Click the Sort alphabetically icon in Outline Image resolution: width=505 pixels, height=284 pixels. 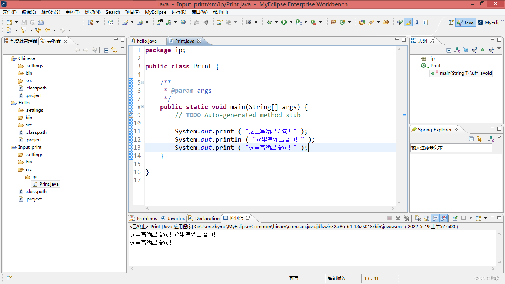pyautogui.click(x=457, y=50)
